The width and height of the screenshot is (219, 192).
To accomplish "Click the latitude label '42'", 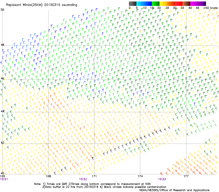I will [x=2, y=143].
